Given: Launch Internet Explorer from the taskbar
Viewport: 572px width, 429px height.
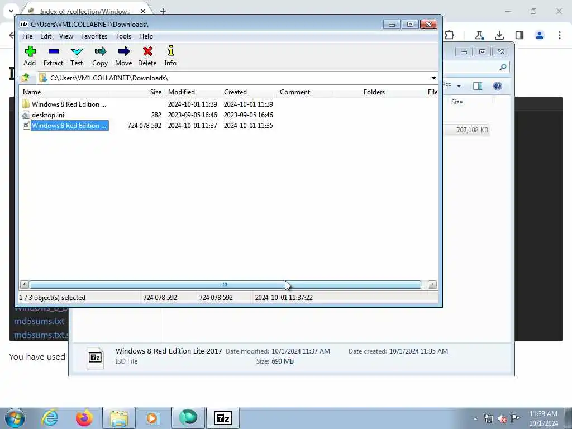Looking at the screenshot, I should tap(50, 418).
